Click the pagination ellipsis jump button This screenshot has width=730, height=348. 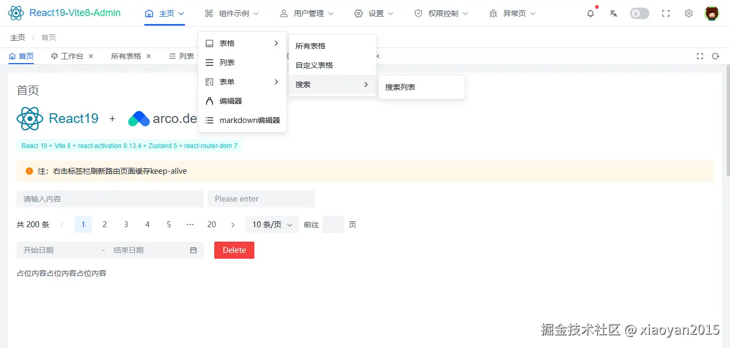coord(190,225)
